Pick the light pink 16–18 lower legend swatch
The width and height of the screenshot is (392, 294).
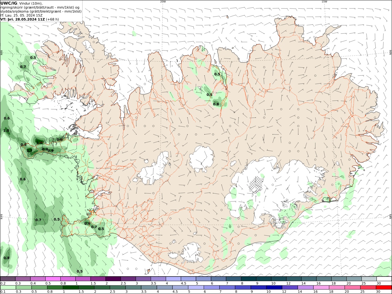321,287
